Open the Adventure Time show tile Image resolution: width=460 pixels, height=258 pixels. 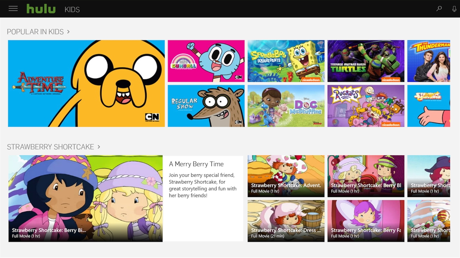tap(86, 83)
